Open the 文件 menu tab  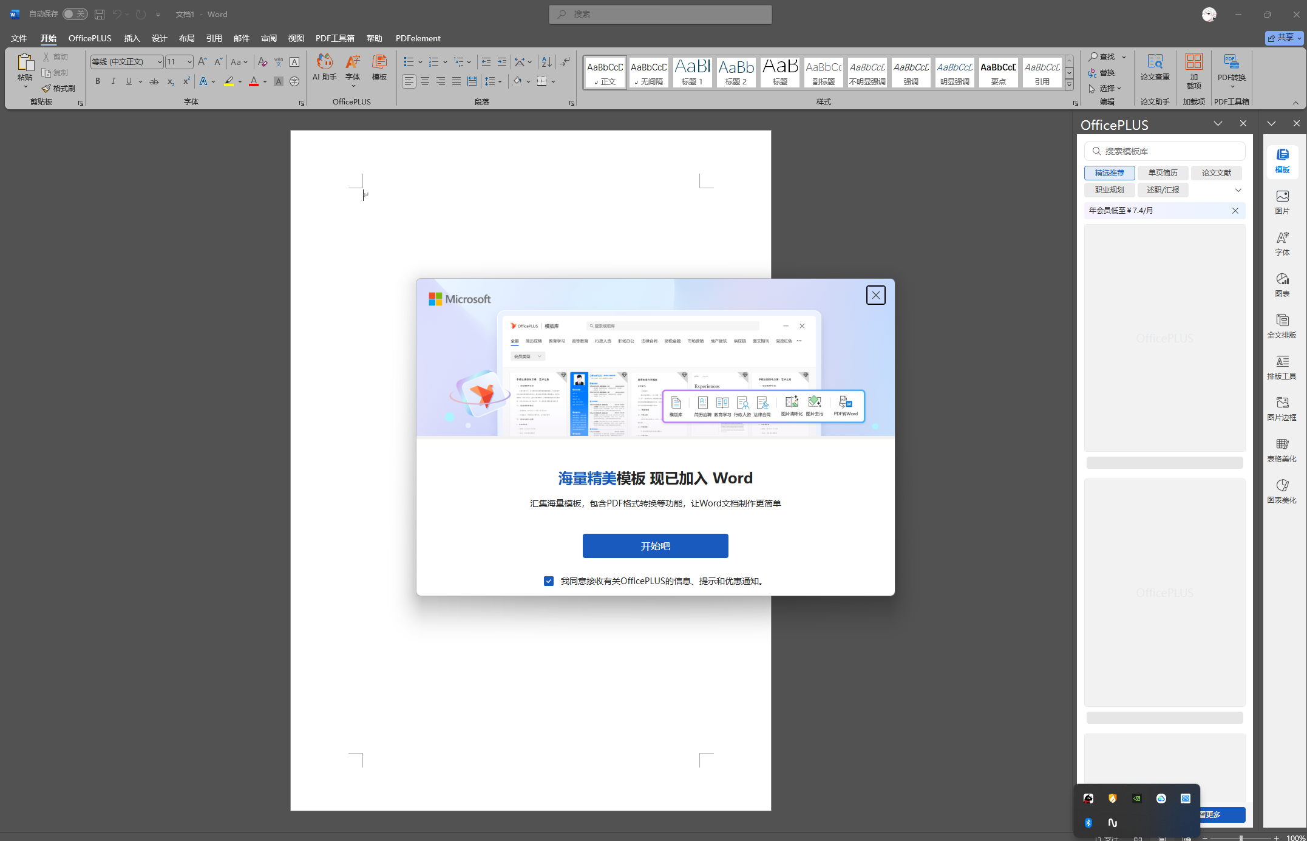click(x=19, y=38)
